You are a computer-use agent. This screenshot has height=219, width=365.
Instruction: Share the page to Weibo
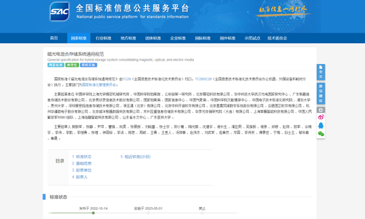(x=321, y=117)
